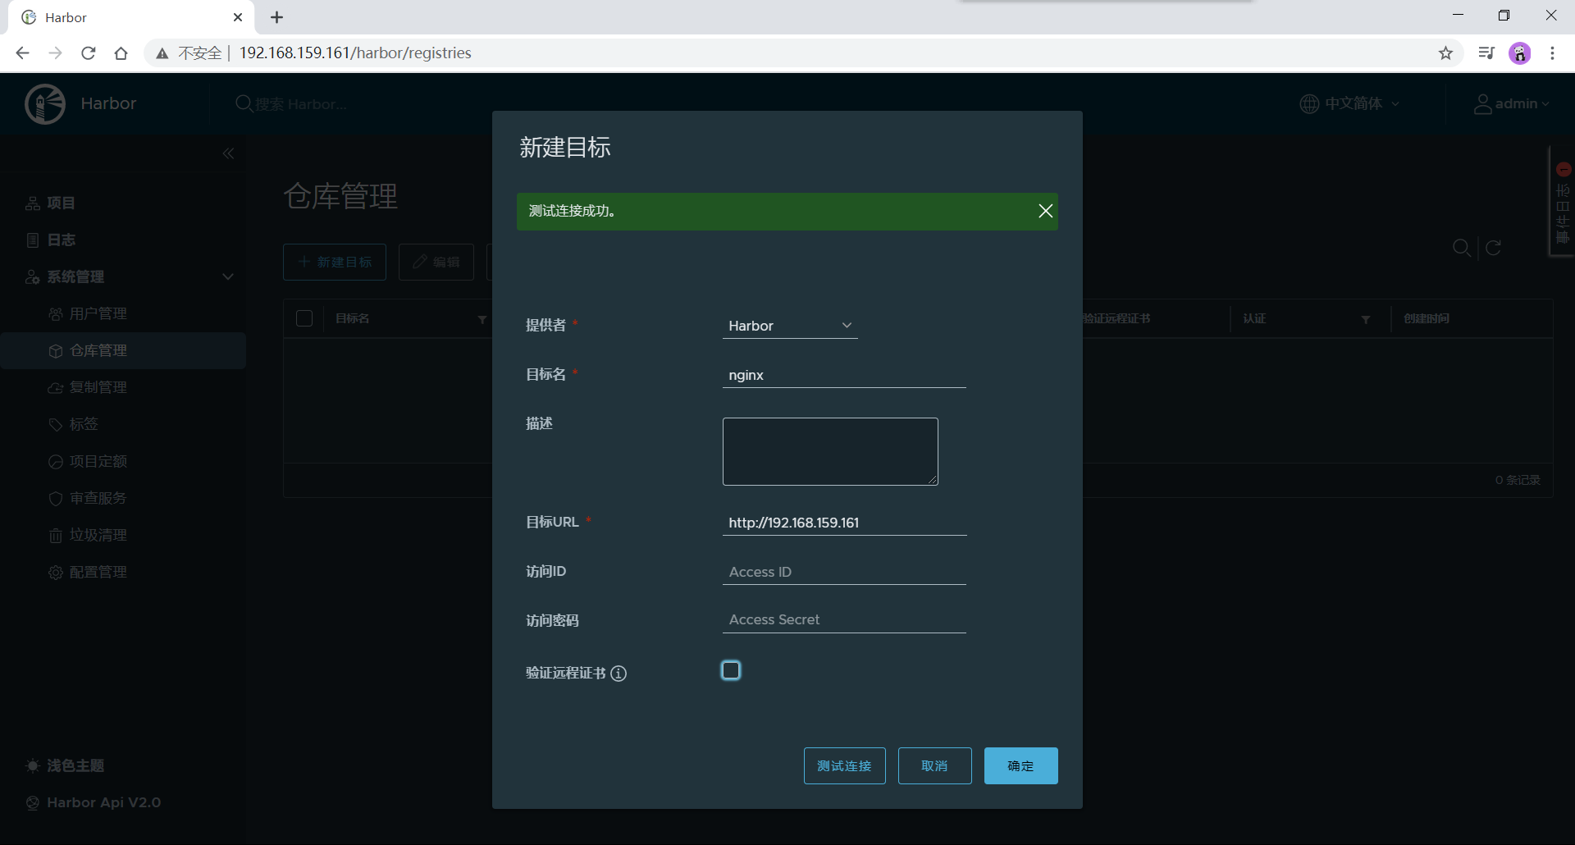Close the Harbor browser tab
The image size is (1575, 845).
pyautogui.click(x=238, y=17)
